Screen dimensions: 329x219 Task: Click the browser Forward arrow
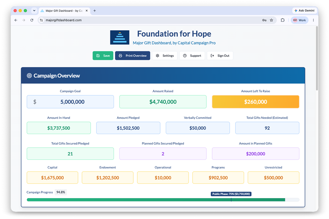[24, 20]
